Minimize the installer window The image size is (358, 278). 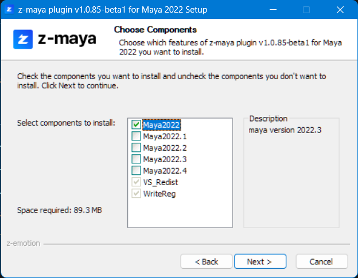[x=274, y=10]
